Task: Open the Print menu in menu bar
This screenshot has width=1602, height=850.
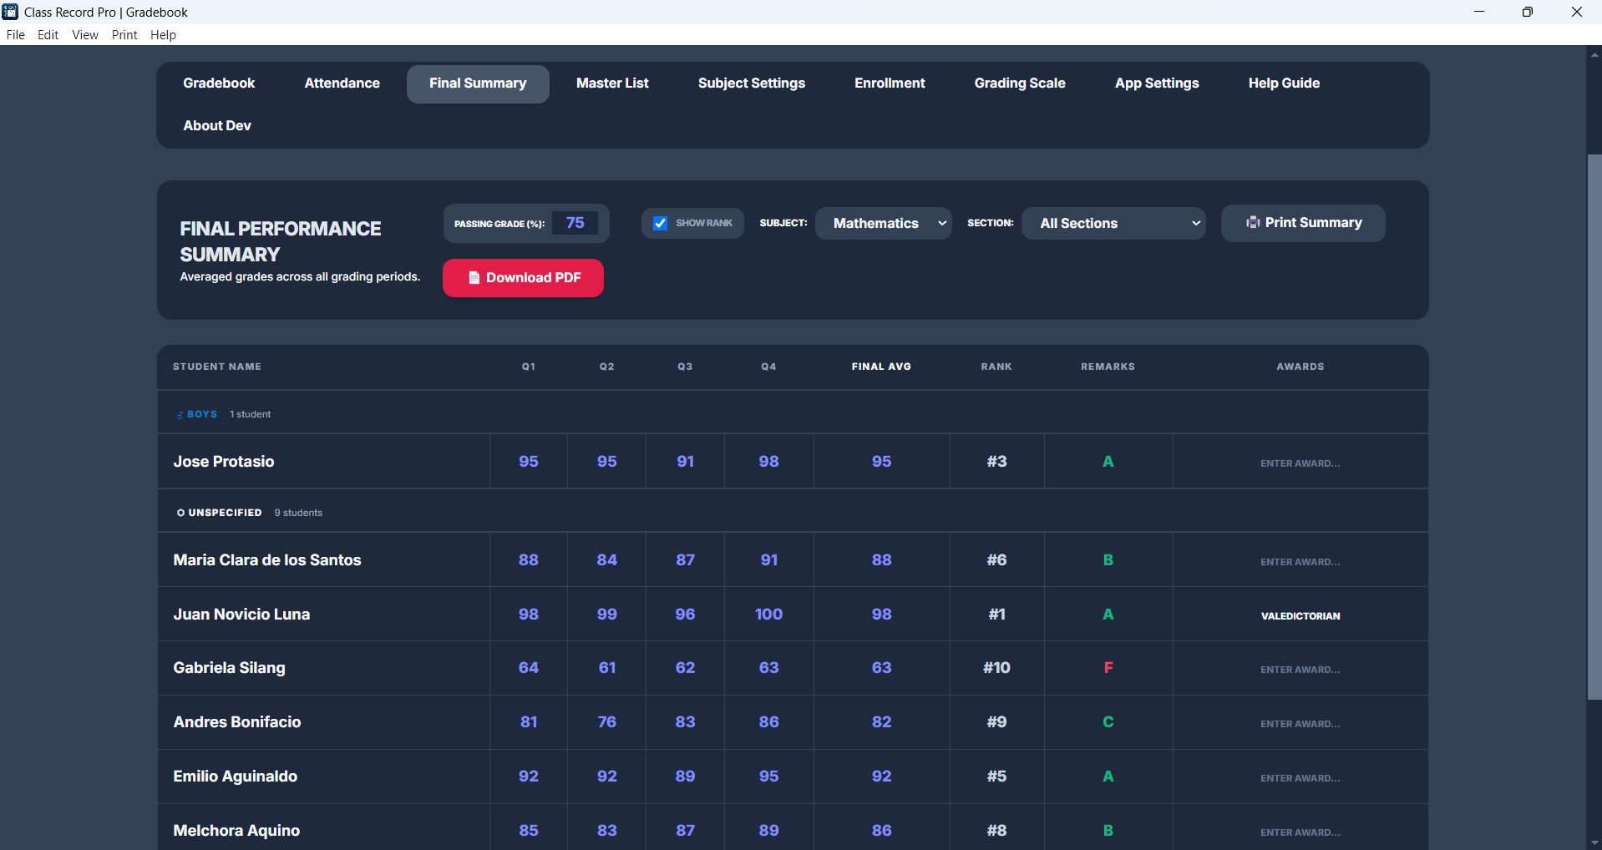Action: pyautogui.click(x=124, y=35)
